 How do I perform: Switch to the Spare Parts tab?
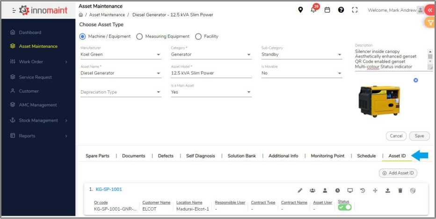click(97, 156)
